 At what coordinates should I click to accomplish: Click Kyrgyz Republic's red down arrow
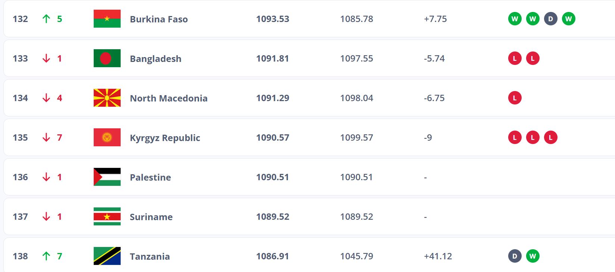[x=46, y=137]
